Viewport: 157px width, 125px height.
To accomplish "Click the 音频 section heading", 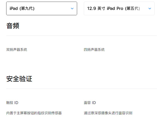I will [13, 26].
